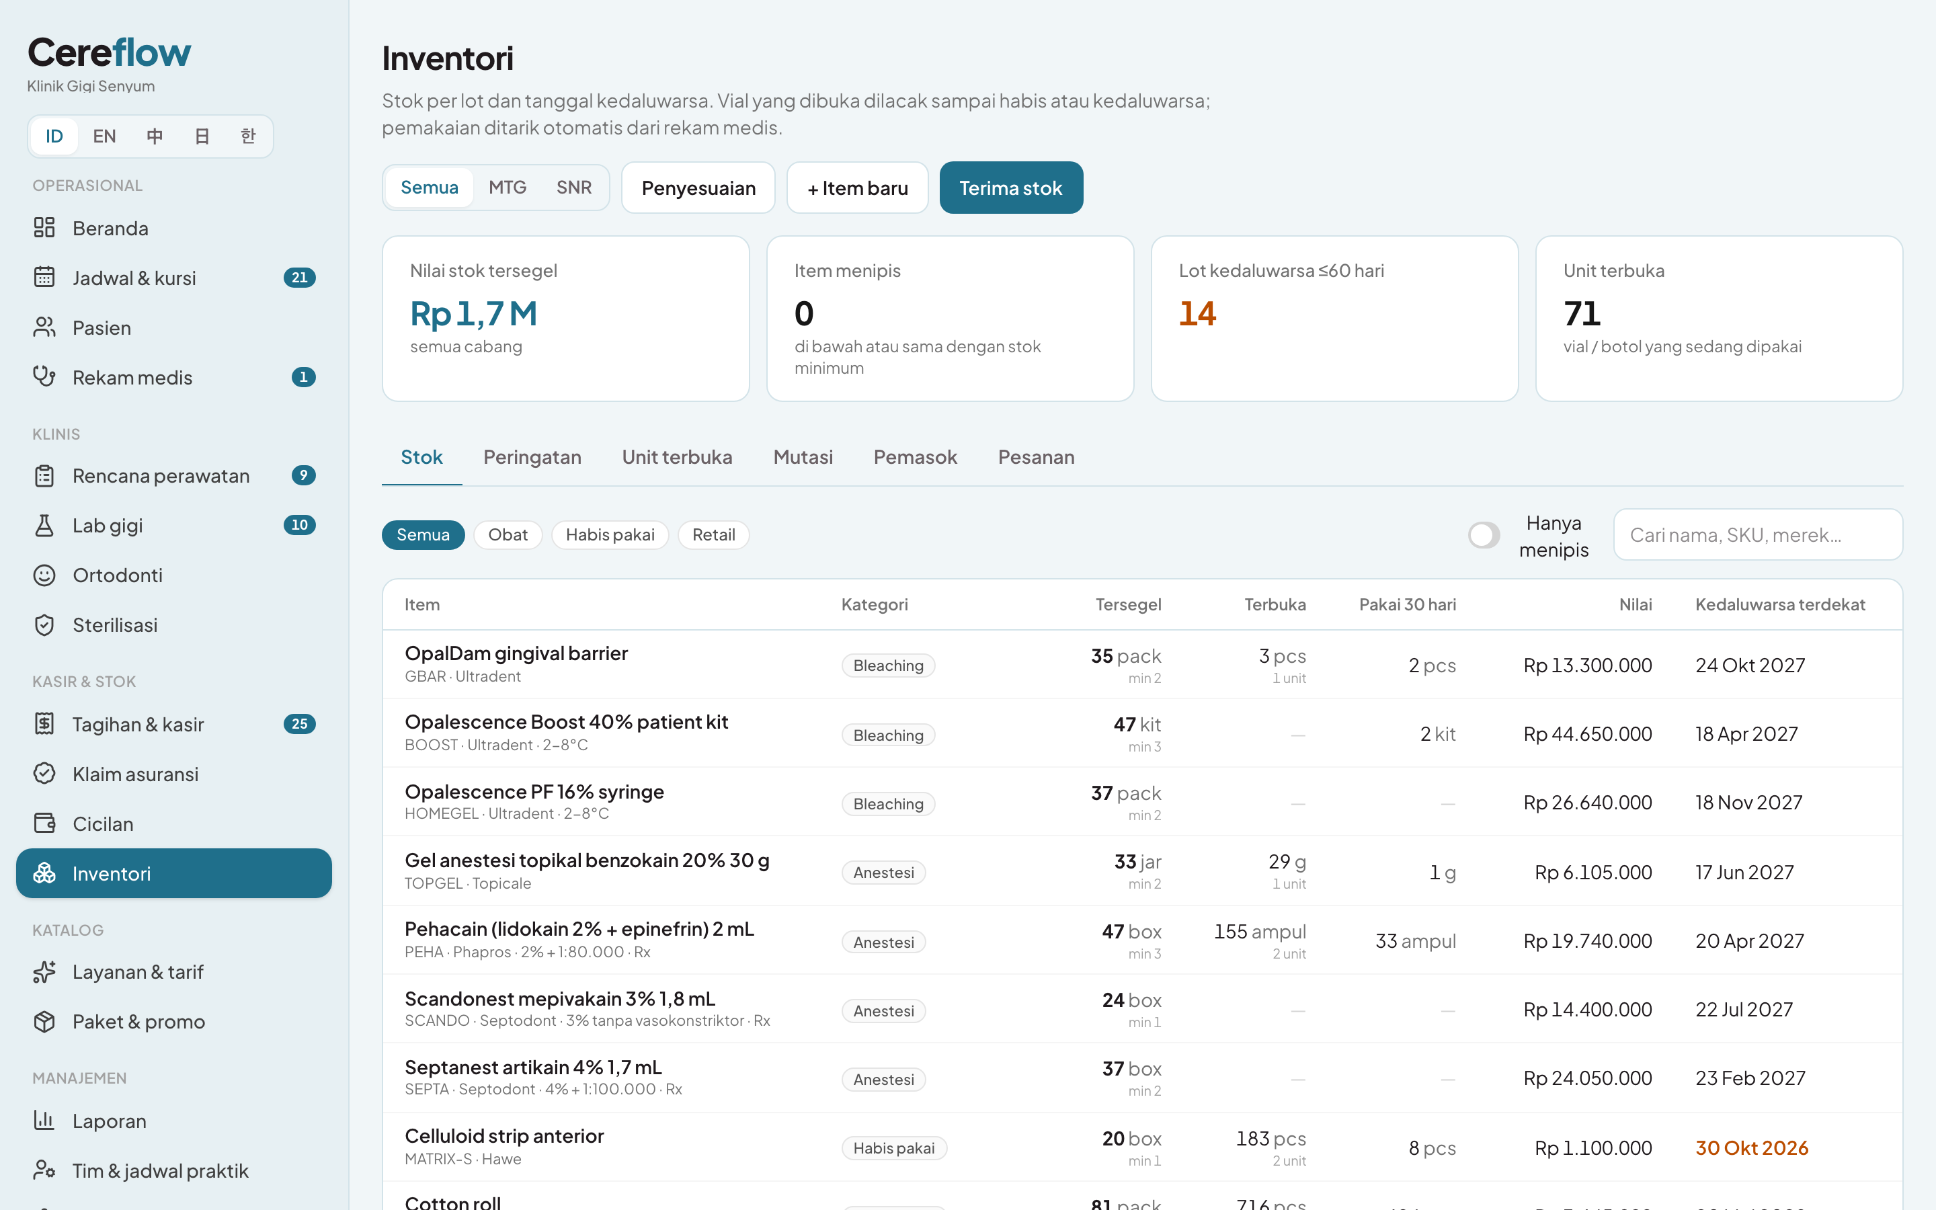Click the 30 Okt 2026 expiry date
1936x1210 pixels.
(x=1751, y=1147)
